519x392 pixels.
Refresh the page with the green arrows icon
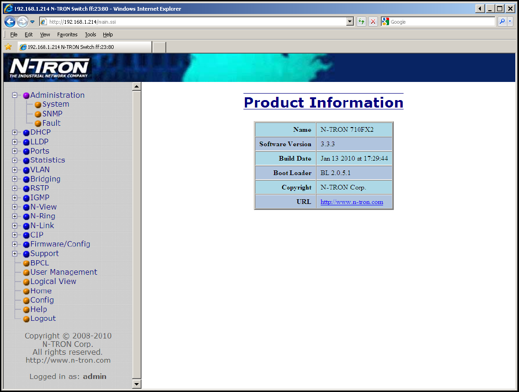pos(361,22)
